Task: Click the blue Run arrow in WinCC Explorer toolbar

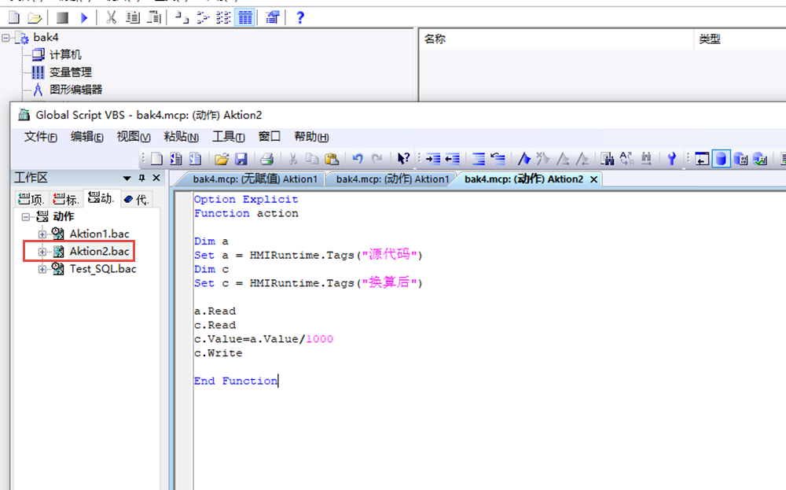Action: pos(84,17)
